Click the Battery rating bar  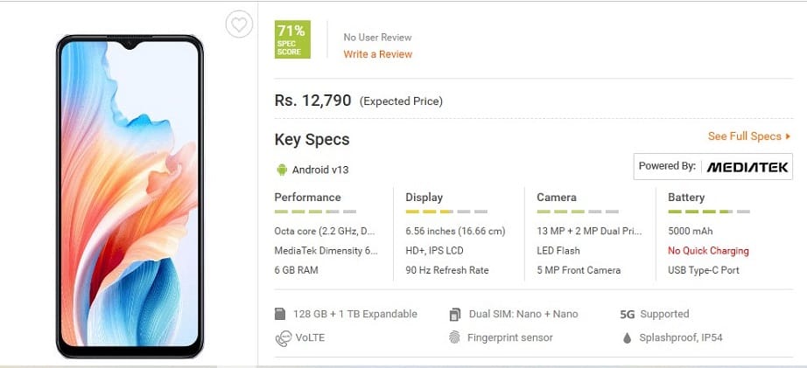(709, 212)
